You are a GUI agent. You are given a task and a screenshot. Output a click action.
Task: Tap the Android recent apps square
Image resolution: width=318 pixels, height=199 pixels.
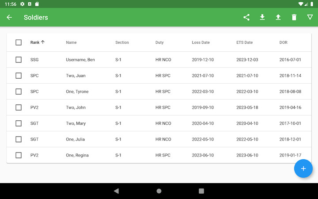click(x=201, y=191)
